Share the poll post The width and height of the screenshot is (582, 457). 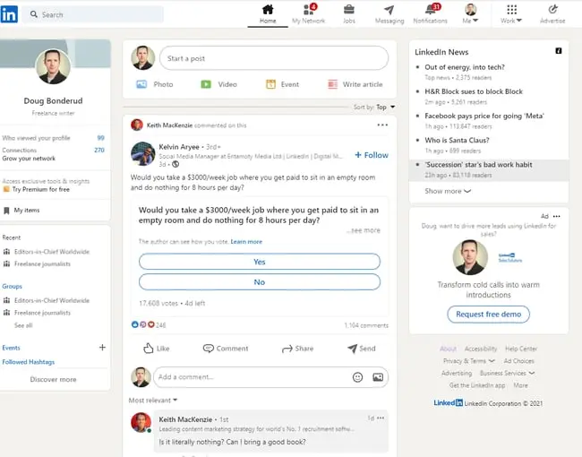(x=297, y=349)
